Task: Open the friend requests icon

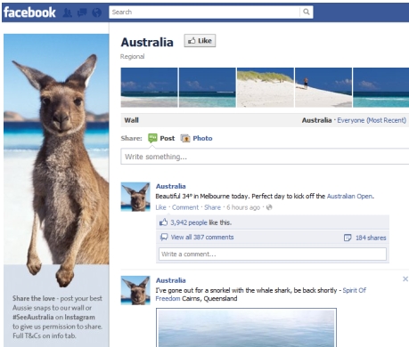Action: [68, 12]
